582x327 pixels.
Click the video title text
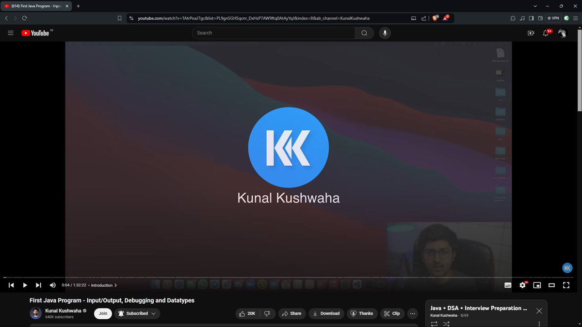point(112,300)
